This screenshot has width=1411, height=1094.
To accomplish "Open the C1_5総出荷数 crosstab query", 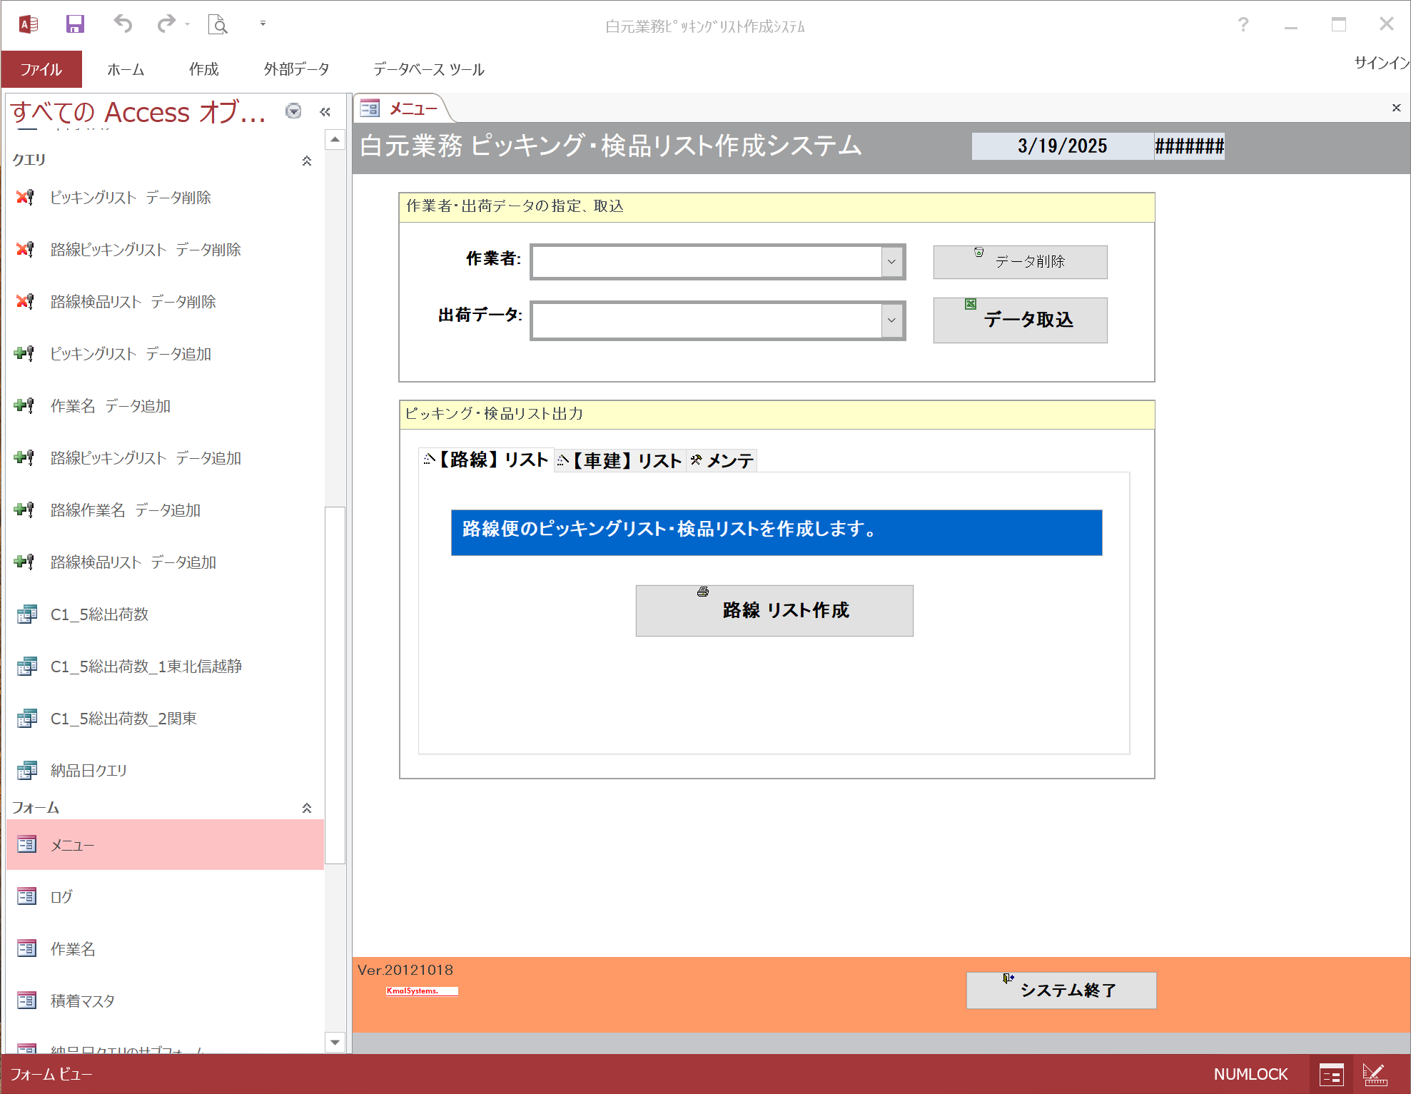I will pos(99,614).
